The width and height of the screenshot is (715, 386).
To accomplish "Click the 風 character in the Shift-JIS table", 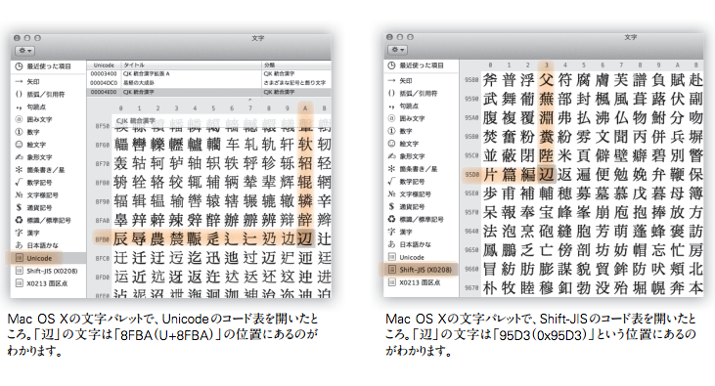I will point(620,99).
